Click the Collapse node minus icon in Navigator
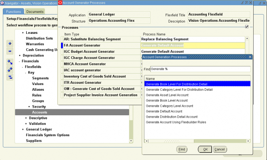The width and height of the screenshot is (267, 160). (10, 51)
